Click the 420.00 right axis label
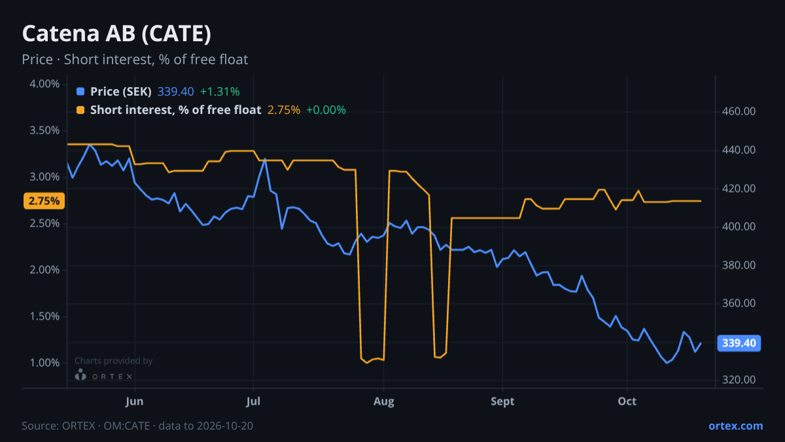Screen dimensions: 785x442 click(739, 189)
